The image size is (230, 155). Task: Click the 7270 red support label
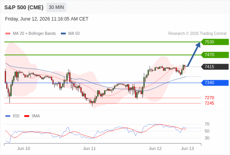point(209,98)
